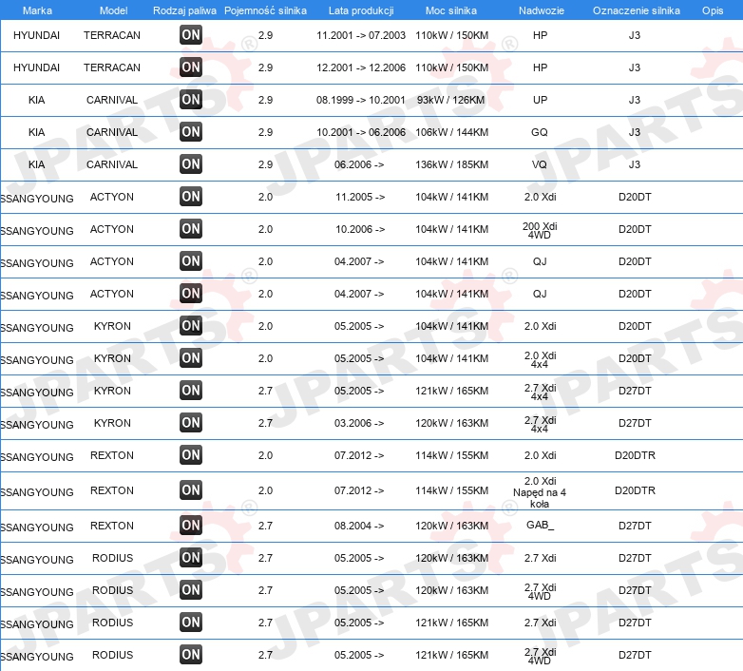
Task: Click ON icon in Actyon 10.2006 row
Action: coord(191,228)
